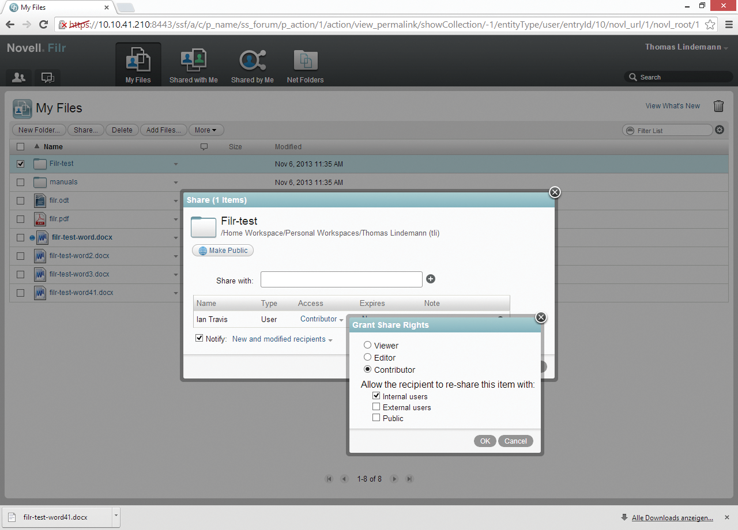Viewport: 738px width, 530px height.
Task: Select the Editor radio button
Action: [x=367, y=357]
